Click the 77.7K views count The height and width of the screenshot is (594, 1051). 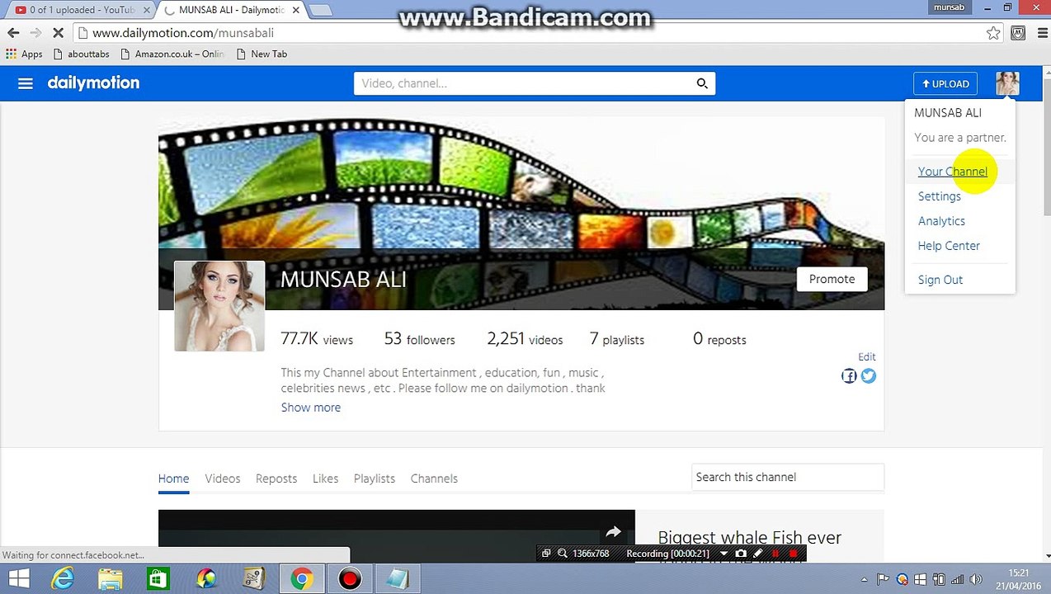[317, 339]
